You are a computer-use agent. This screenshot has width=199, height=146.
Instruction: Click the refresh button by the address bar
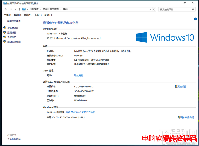point(154,9)
